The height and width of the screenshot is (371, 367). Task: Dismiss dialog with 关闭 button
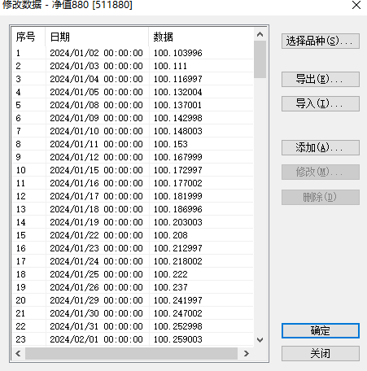321,353
